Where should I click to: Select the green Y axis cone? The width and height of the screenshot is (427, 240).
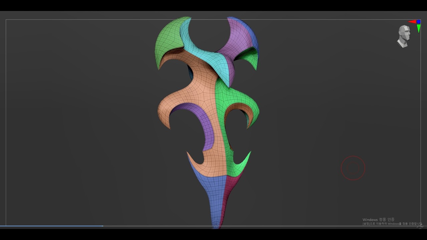pyautogui.click(x=419, y=28)
